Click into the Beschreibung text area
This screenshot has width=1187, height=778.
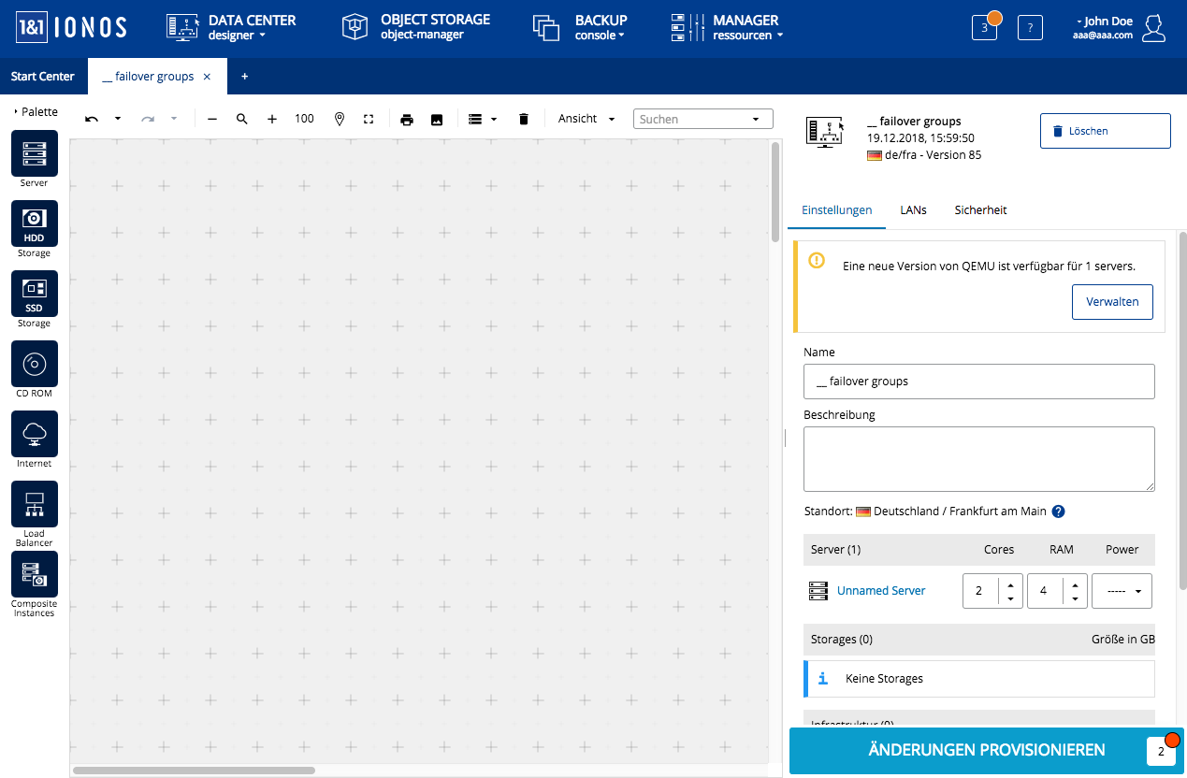978,458
